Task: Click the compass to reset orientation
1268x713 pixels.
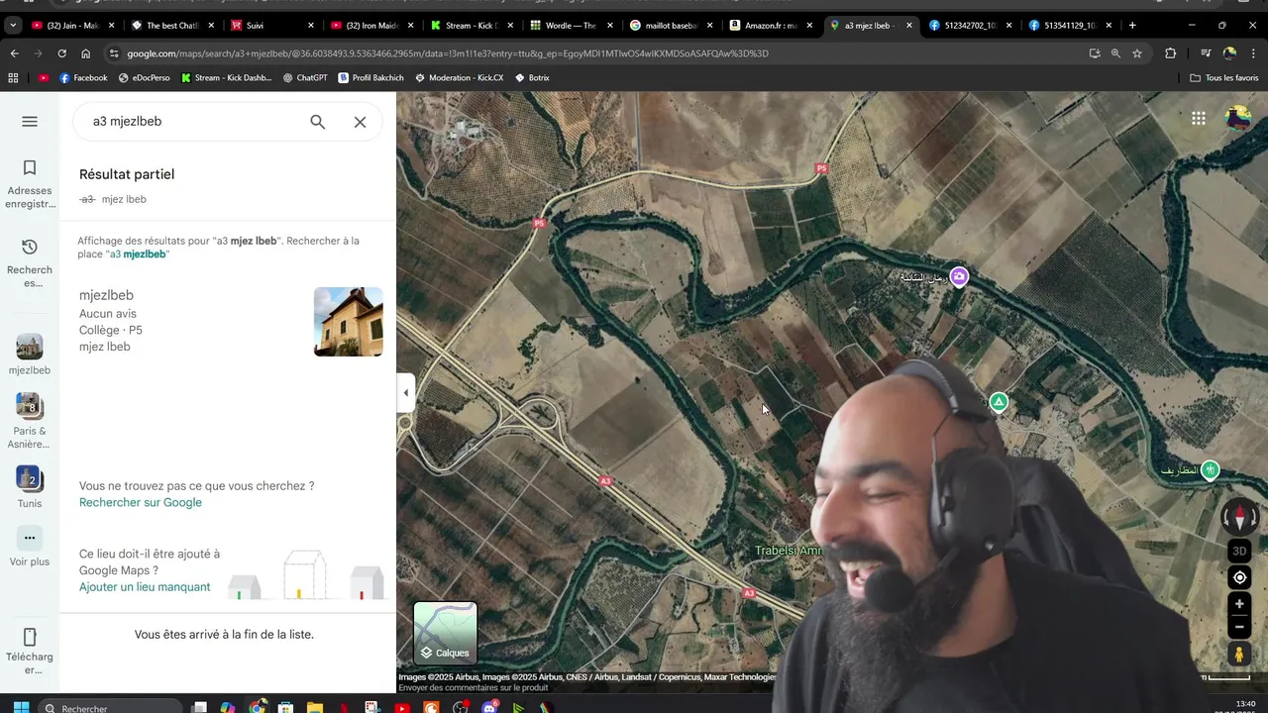Action: 1238,516
